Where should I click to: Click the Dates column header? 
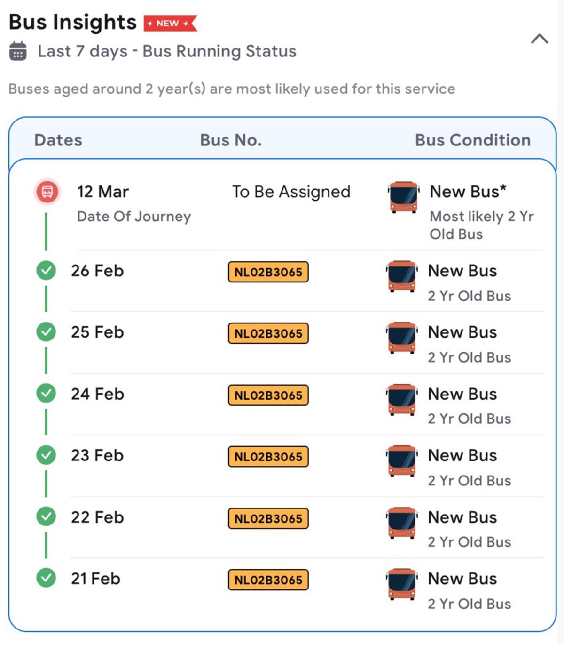58,140
